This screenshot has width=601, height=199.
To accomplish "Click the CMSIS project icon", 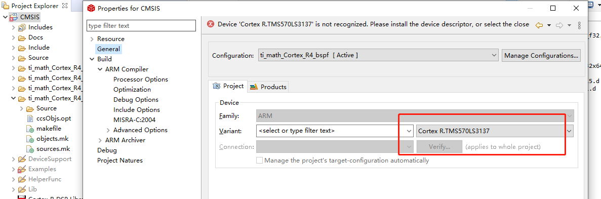I will (15, 17).
